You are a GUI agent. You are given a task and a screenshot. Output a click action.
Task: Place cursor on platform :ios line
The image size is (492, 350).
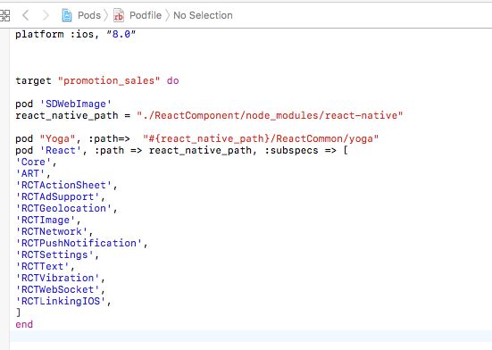75,34
